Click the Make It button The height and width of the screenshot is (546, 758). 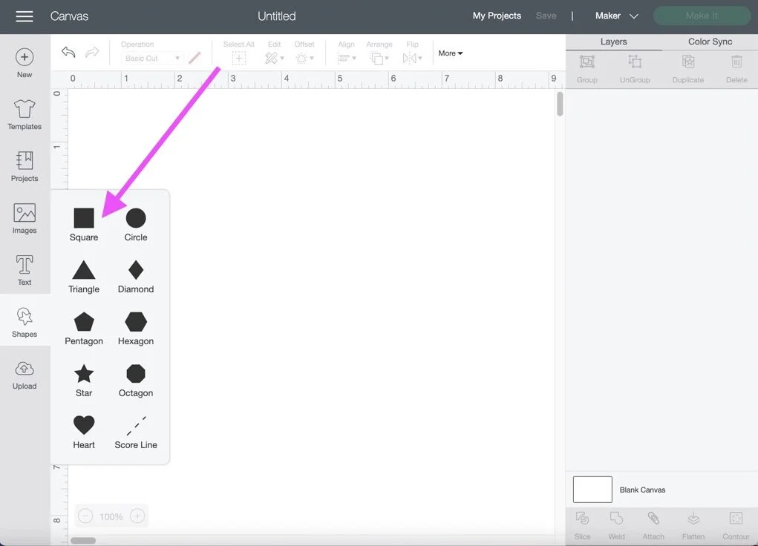pyautogui.click(x=701, y=15)
